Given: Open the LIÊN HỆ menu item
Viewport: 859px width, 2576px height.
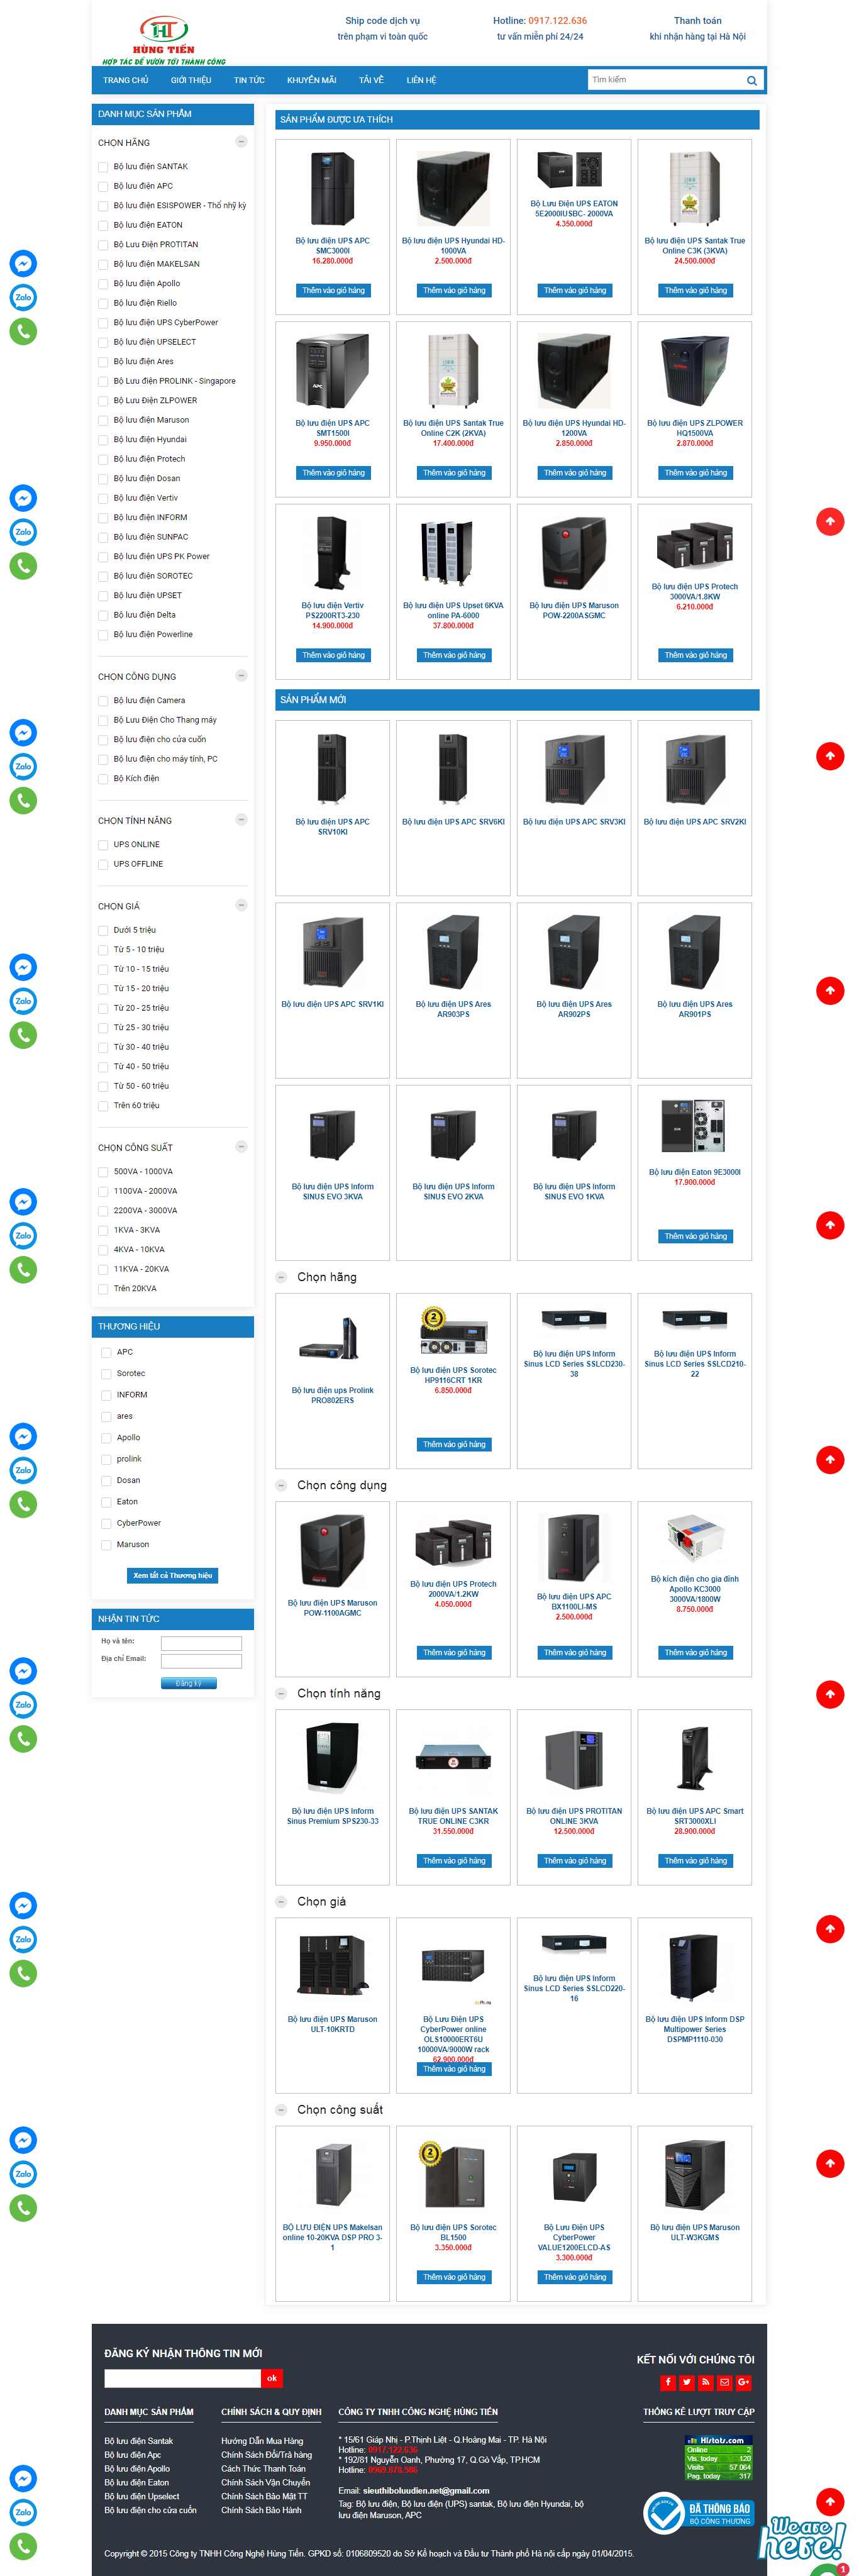Looking at the screenshot, I should pyautogui.click(x=421, y=80).
